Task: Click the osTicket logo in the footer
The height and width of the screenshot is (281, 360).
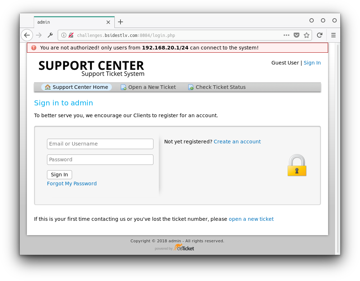Action: (184, 247)
